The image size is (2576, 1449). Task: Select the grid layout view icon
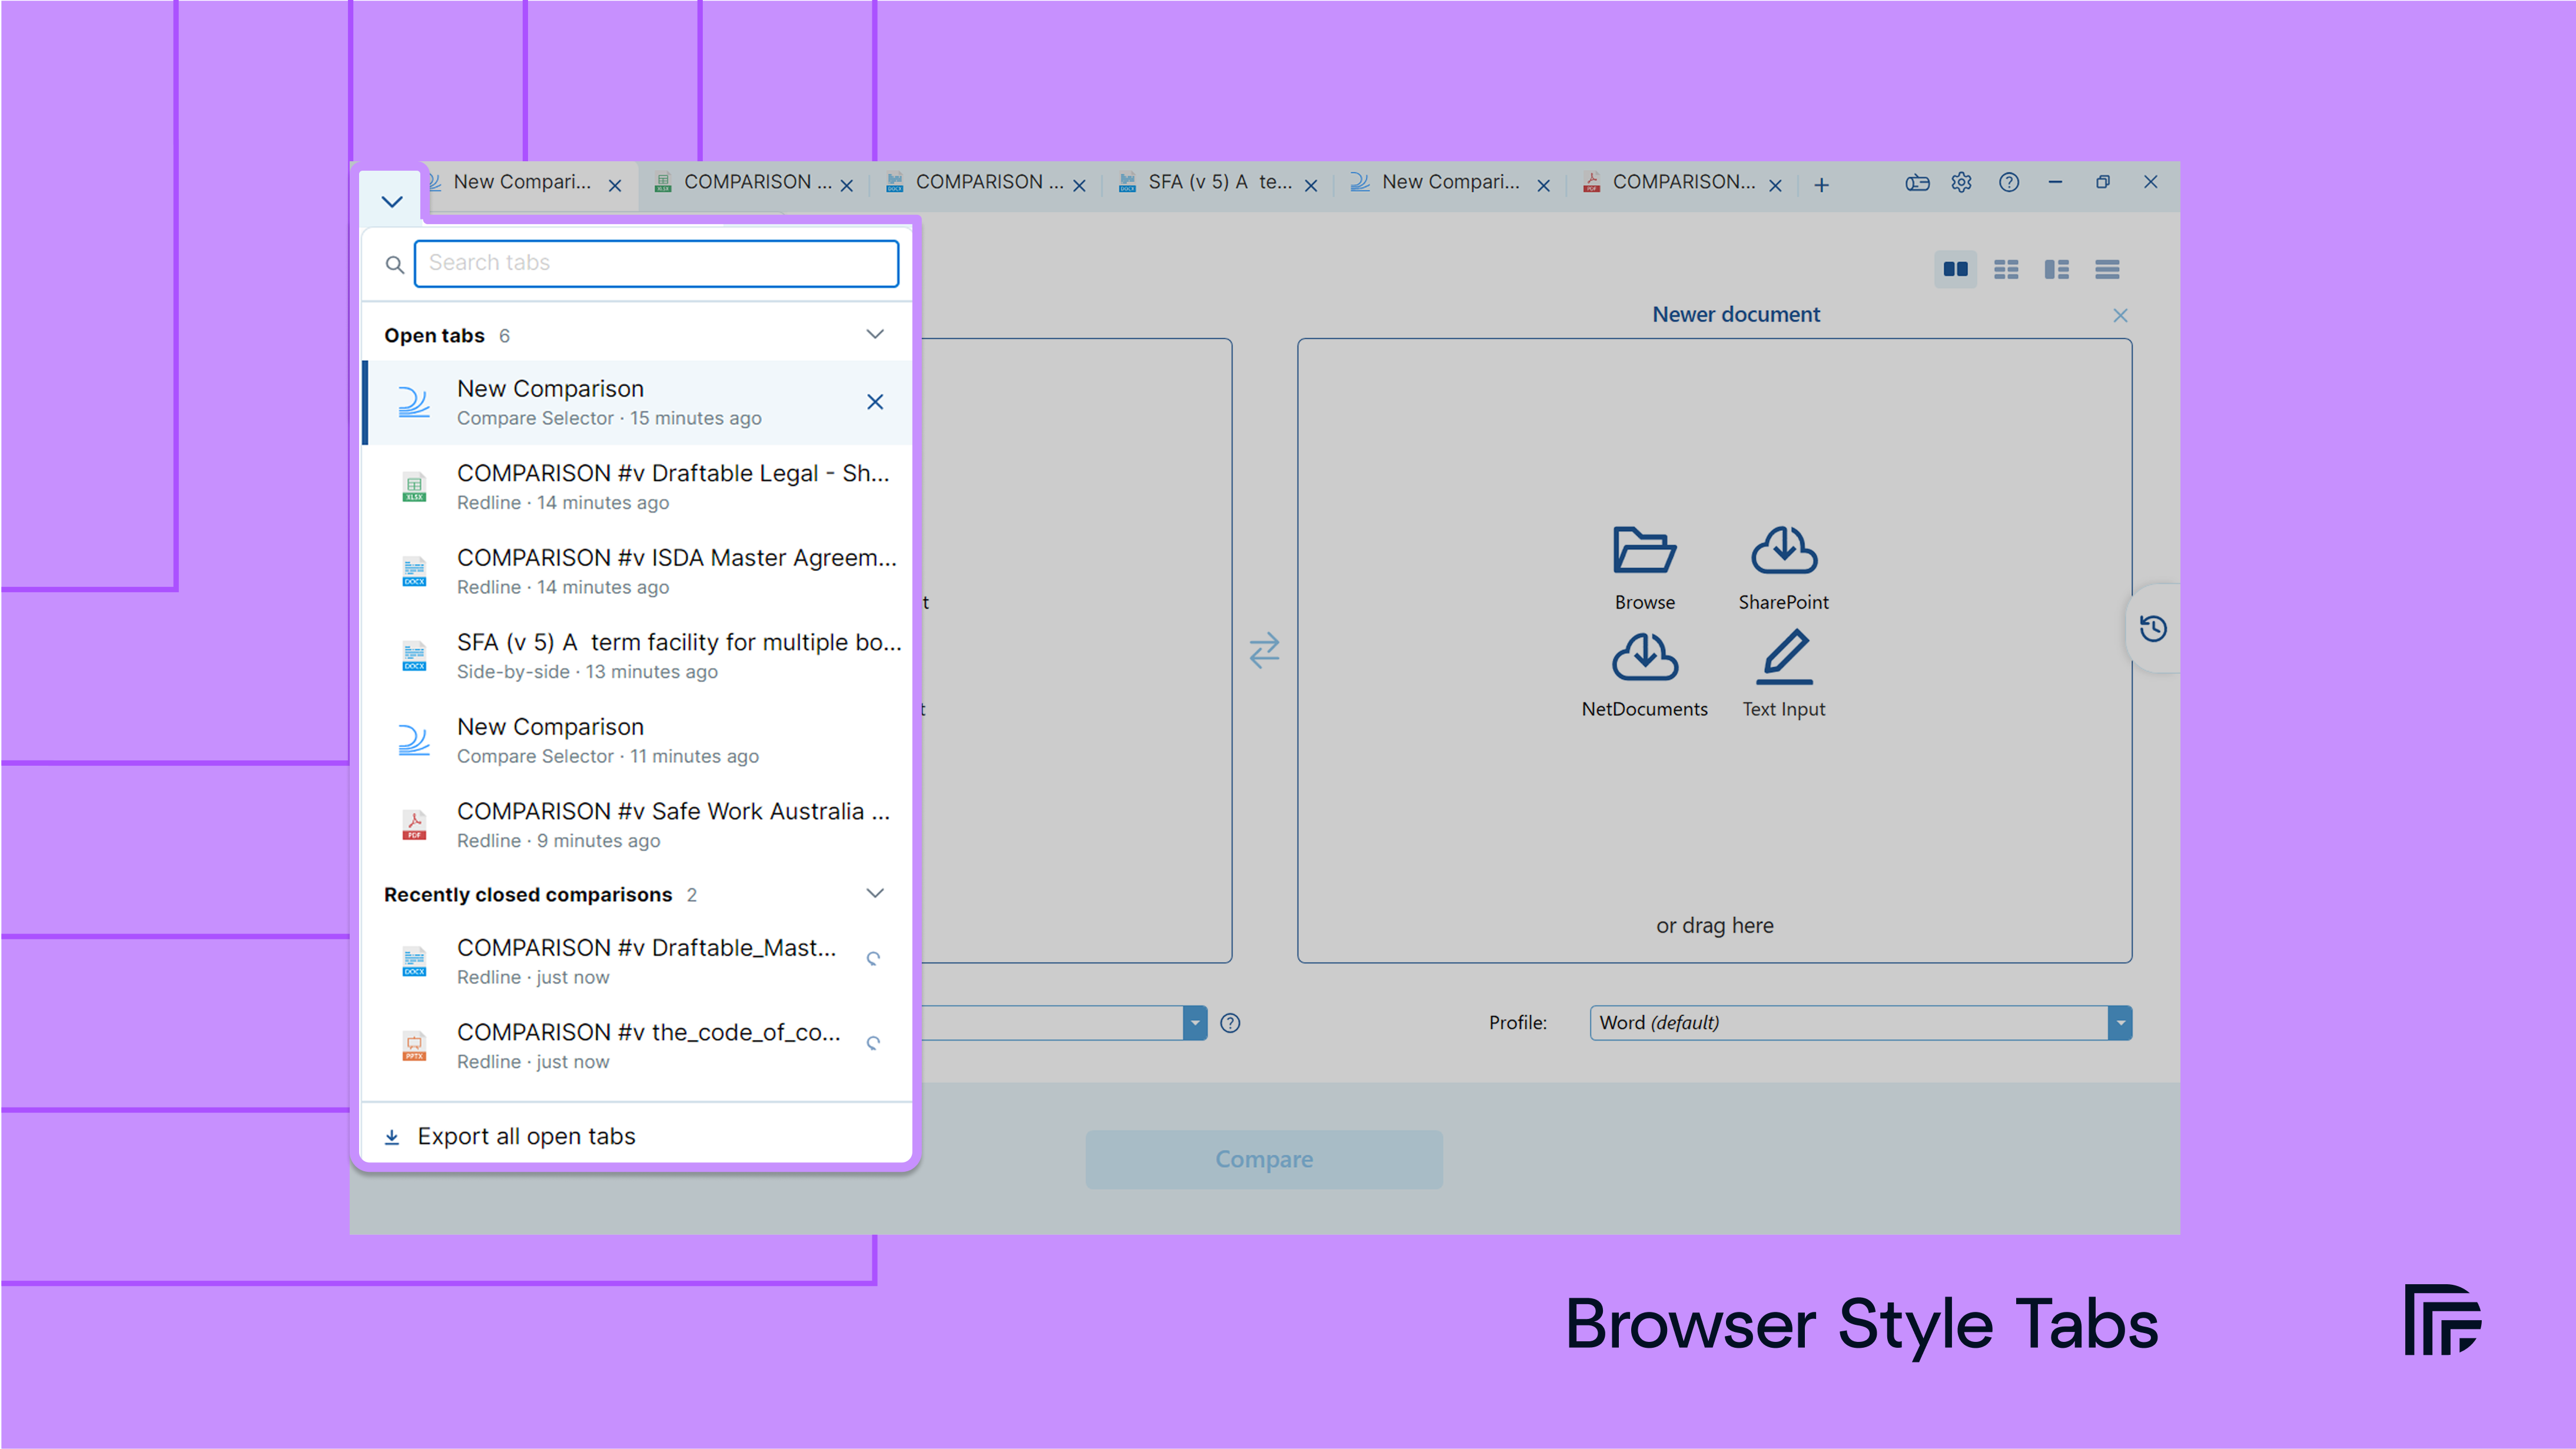[x=2006, y=269]
